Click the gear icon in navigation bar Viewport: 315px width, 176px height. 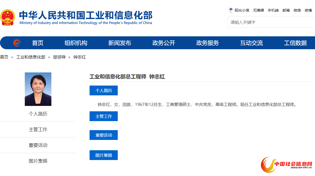(x=17, y=43)
